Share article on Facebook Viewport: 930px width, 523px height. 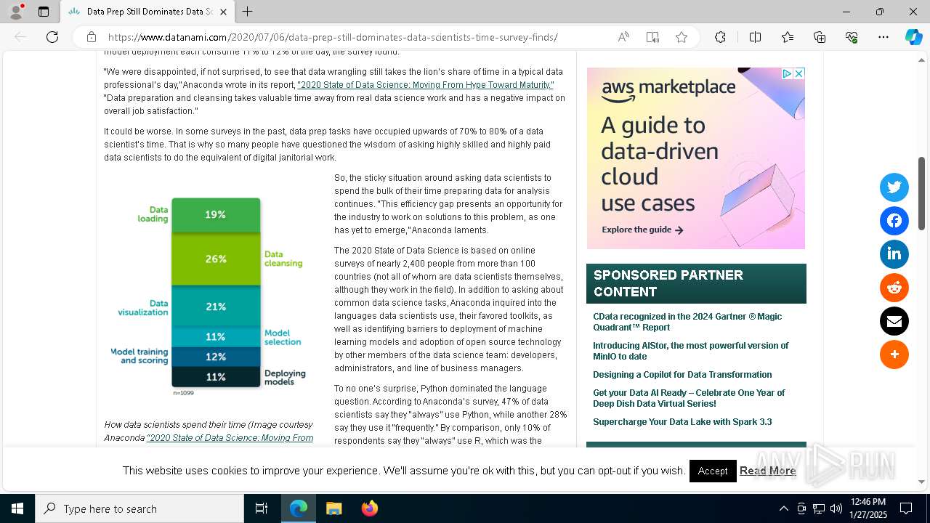pyautogui.click(x=894, y=221)
